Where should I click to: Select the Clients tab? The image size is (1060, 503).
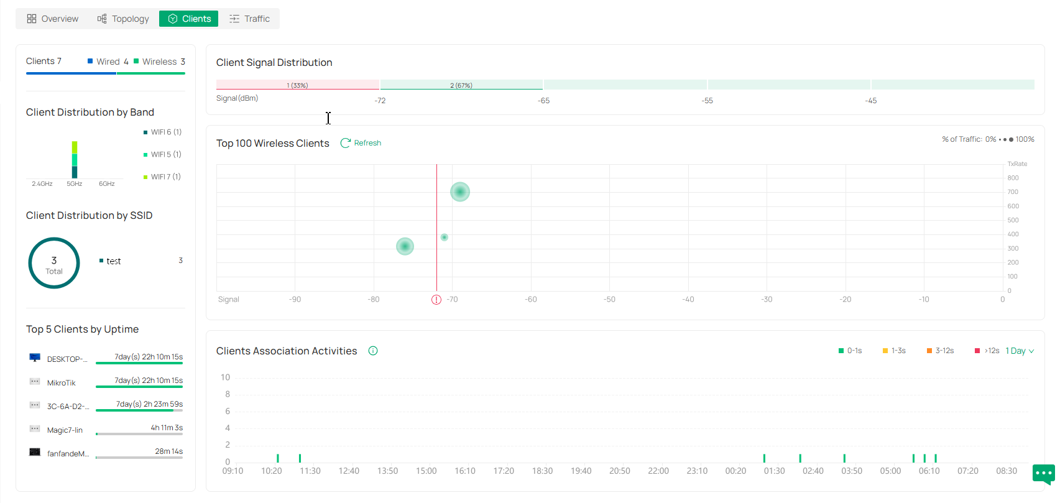189,19
